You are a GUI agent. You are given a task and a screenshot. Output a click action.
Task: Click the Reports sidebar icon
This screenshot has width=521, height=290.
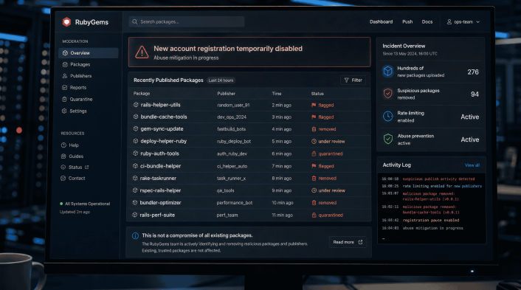pos(64,87)
